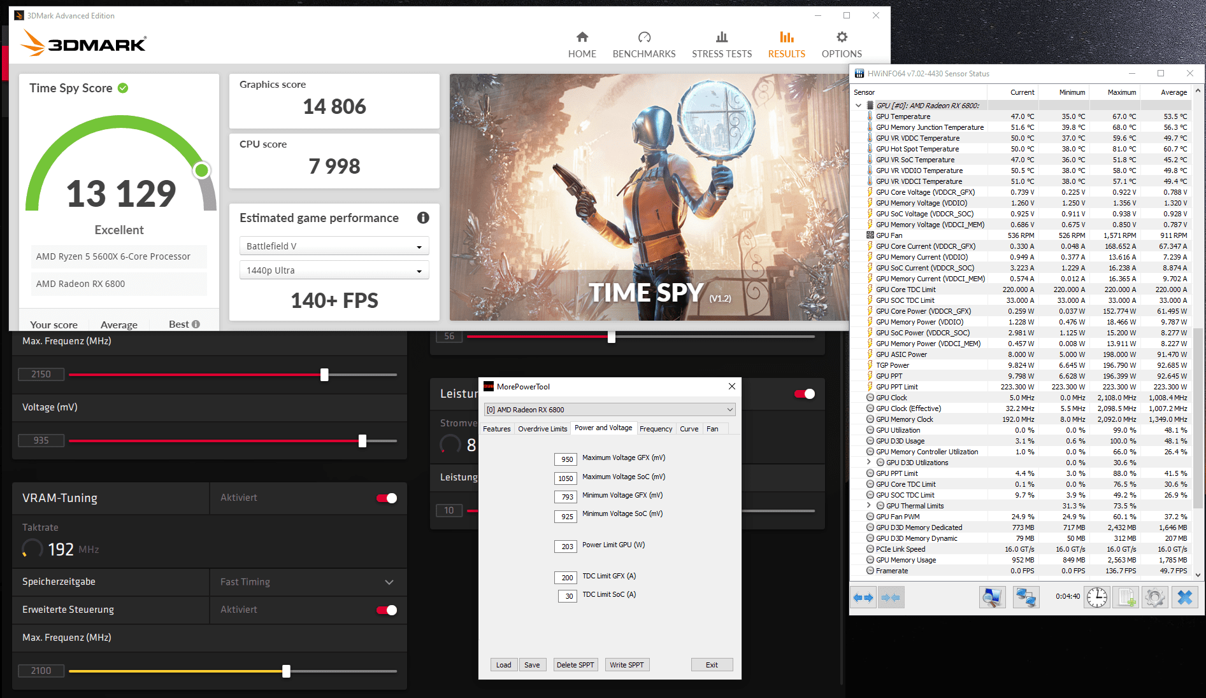Click Voltage 935 slider handle

tap(363, 441)
